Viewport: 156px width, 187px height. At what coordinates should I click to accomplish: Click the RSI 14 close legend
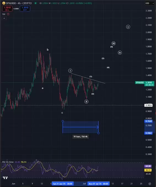click(x=8, y=162)
